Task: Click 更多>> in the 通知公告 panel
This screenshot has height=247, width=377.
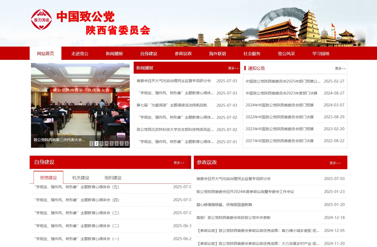Action: pos(340,69)
